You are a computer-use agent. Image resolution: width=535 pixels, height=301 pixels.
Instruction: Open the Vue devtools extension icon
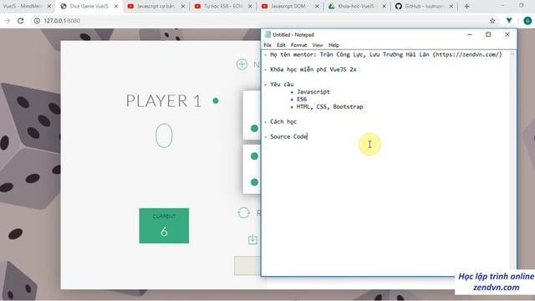click(509, 21)
